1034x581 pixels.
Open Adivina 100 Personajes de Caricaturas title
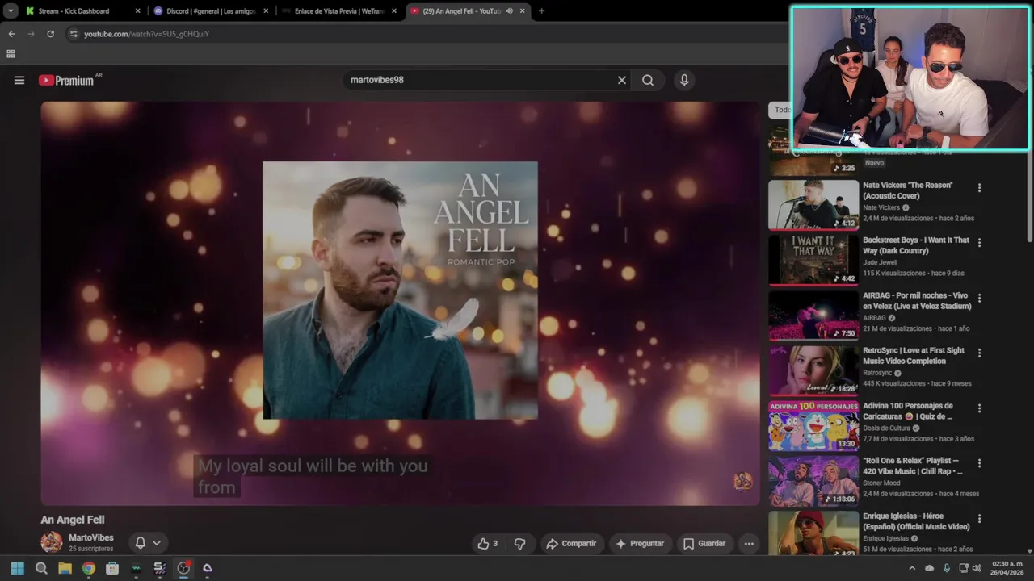909,411
